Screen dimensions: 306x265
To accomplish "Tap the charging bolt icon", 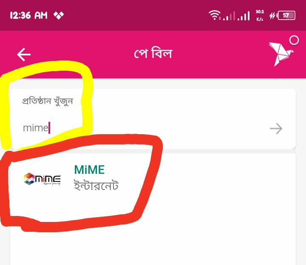I will [x=272, y=16].
